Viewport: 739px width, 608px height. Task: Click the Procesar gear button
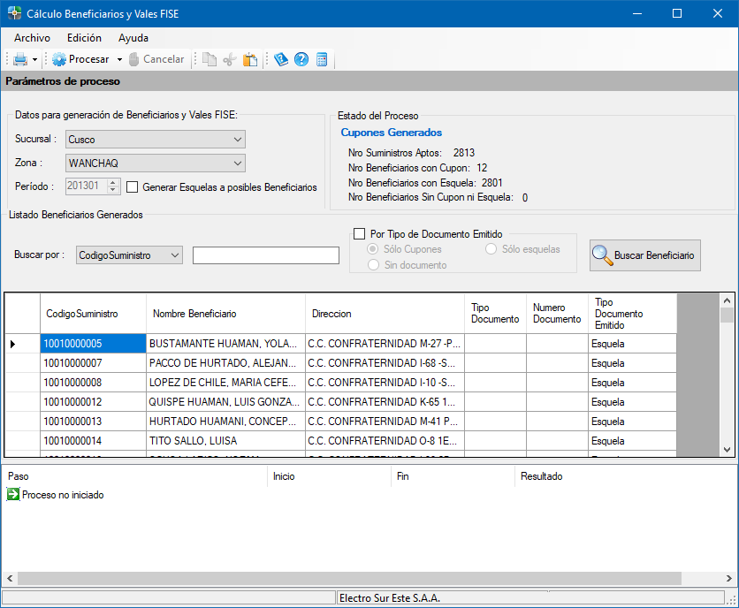pos(81,59)
